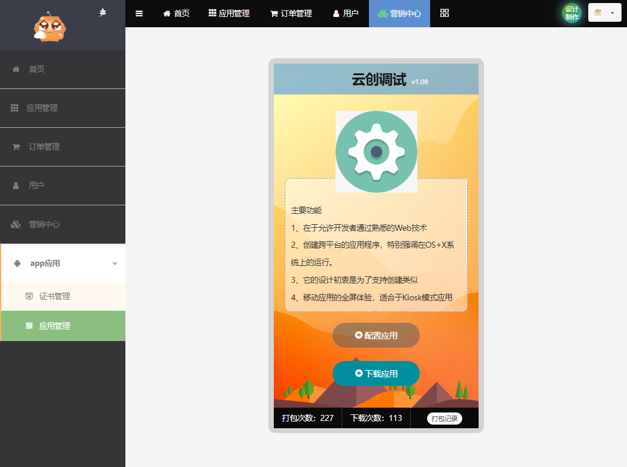
Task: Select 证书管理 in the sidebar submenu
Action: coord(55,296)
